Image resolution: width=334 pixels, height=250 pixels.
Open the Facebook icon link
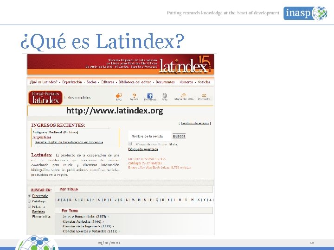click(x=150, y=96)
